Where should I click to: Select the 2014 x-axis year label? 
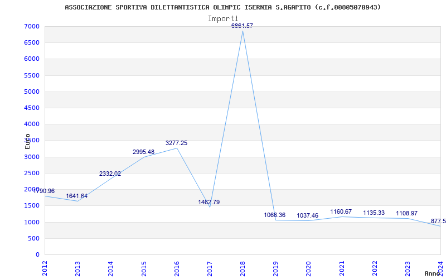point(110,268)
